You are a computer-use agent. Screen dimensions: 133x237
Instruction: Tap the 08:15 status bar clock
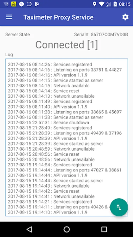[x=125, y=4]
